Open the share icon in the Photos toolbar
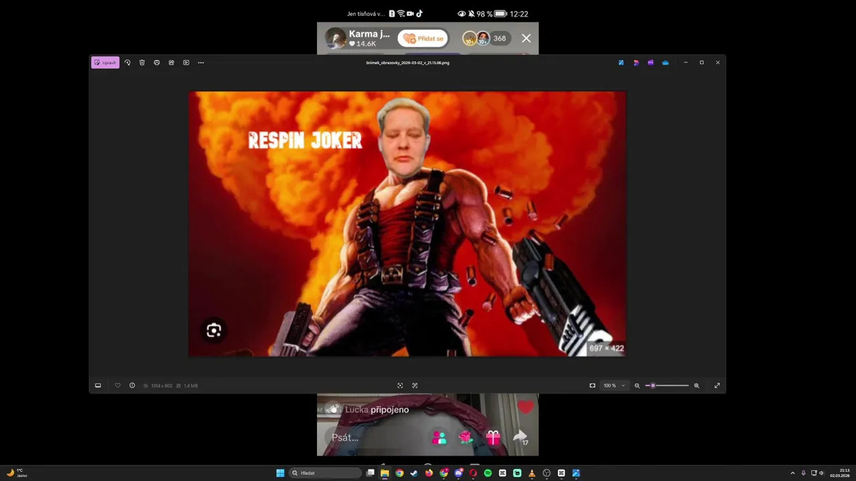Screen dimensions: 856x481 171,63
